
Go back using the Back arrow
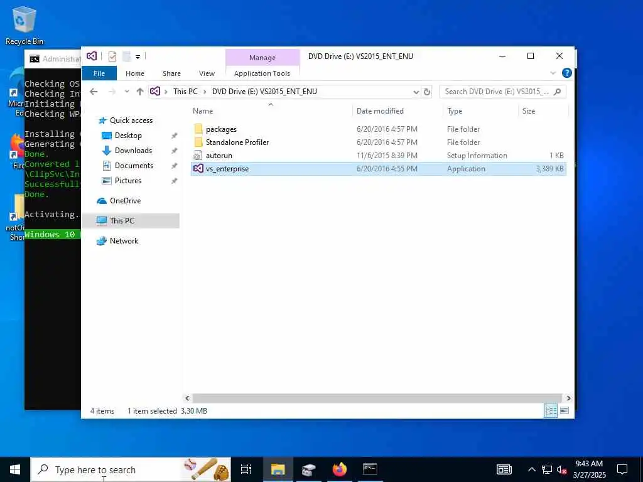point(94,92)
